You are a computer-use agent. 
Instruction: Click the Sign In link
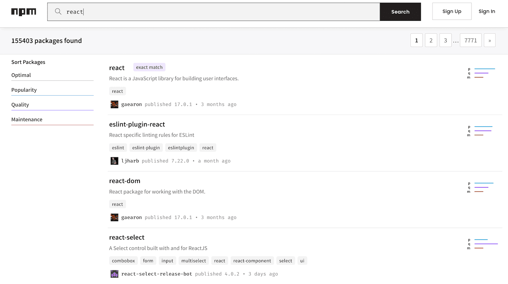487,11
